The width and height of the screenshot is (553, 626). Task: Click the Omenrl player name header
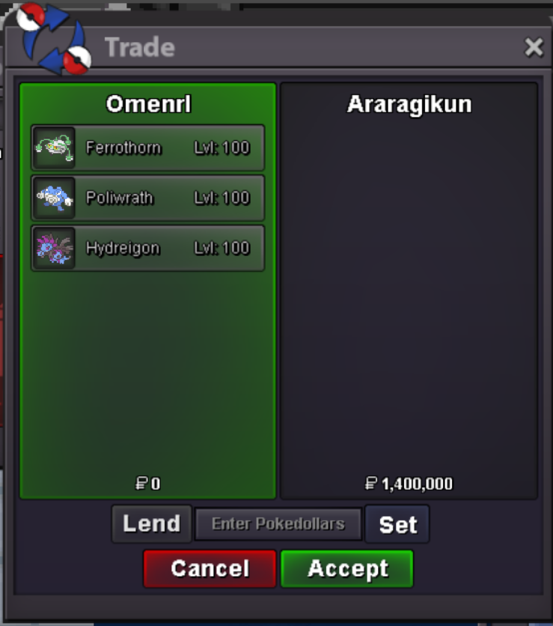click(x=148, y=104)
